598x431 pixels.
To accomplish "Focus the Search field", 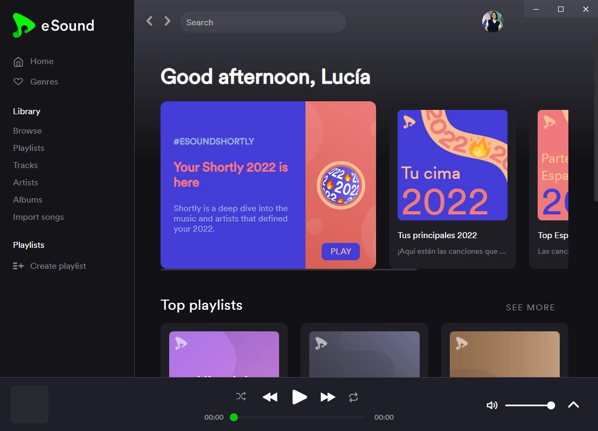I will coord(263,22).
